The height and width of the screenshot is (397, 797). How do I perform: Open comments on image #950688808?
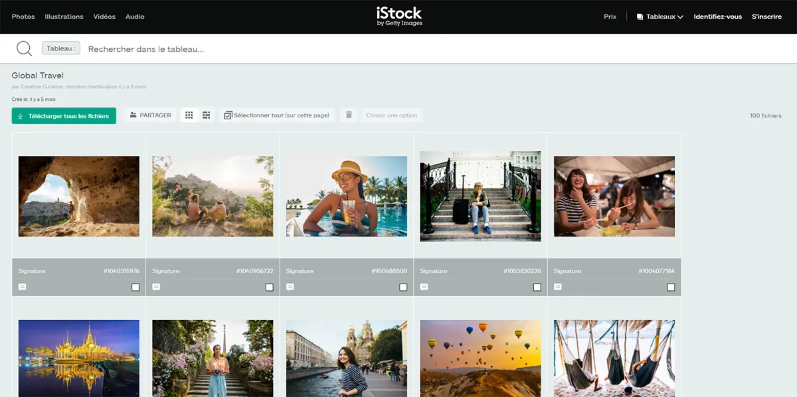290,287
